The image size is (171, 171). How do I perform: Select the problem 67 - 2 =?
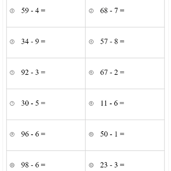[x=112, y=72]
